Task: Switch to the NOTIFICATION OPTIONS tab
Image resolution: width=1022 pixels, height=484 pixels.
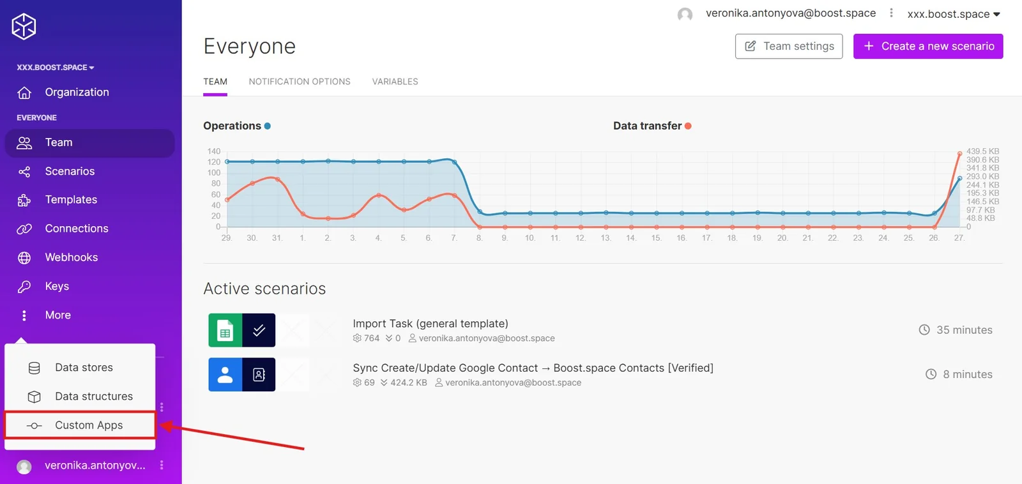Action: tap(300, 82)
